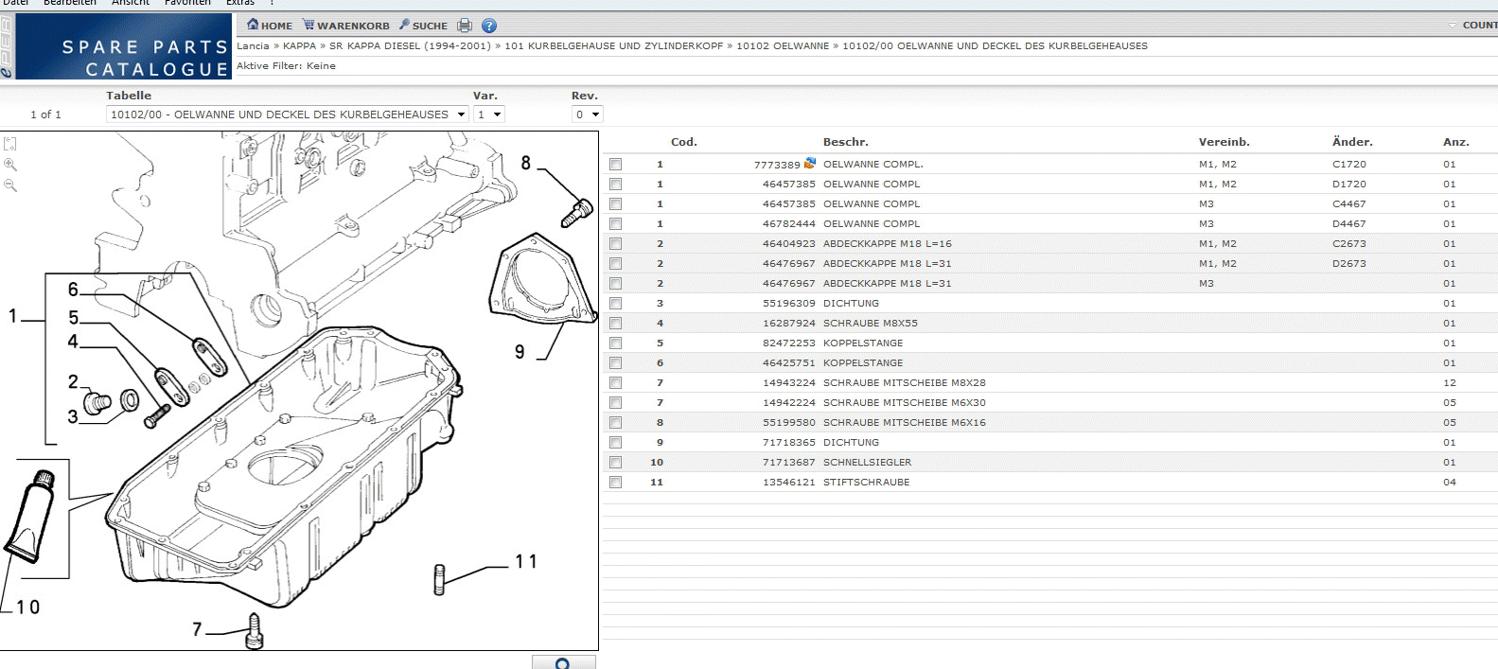Select checkbox for 13546121 STIFTSCHRAUBE
Image resolution: width=1498 pixels, height=669 pixels.
616,483
